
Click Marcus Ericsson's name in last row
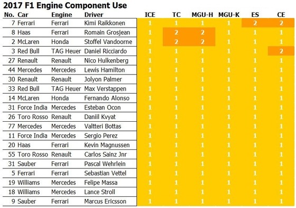tap(105, 201)
